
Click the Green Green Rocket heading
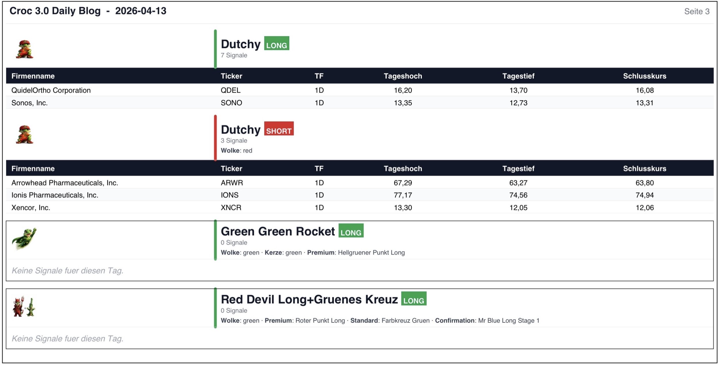pyautogui.click(x=278, y=231)
